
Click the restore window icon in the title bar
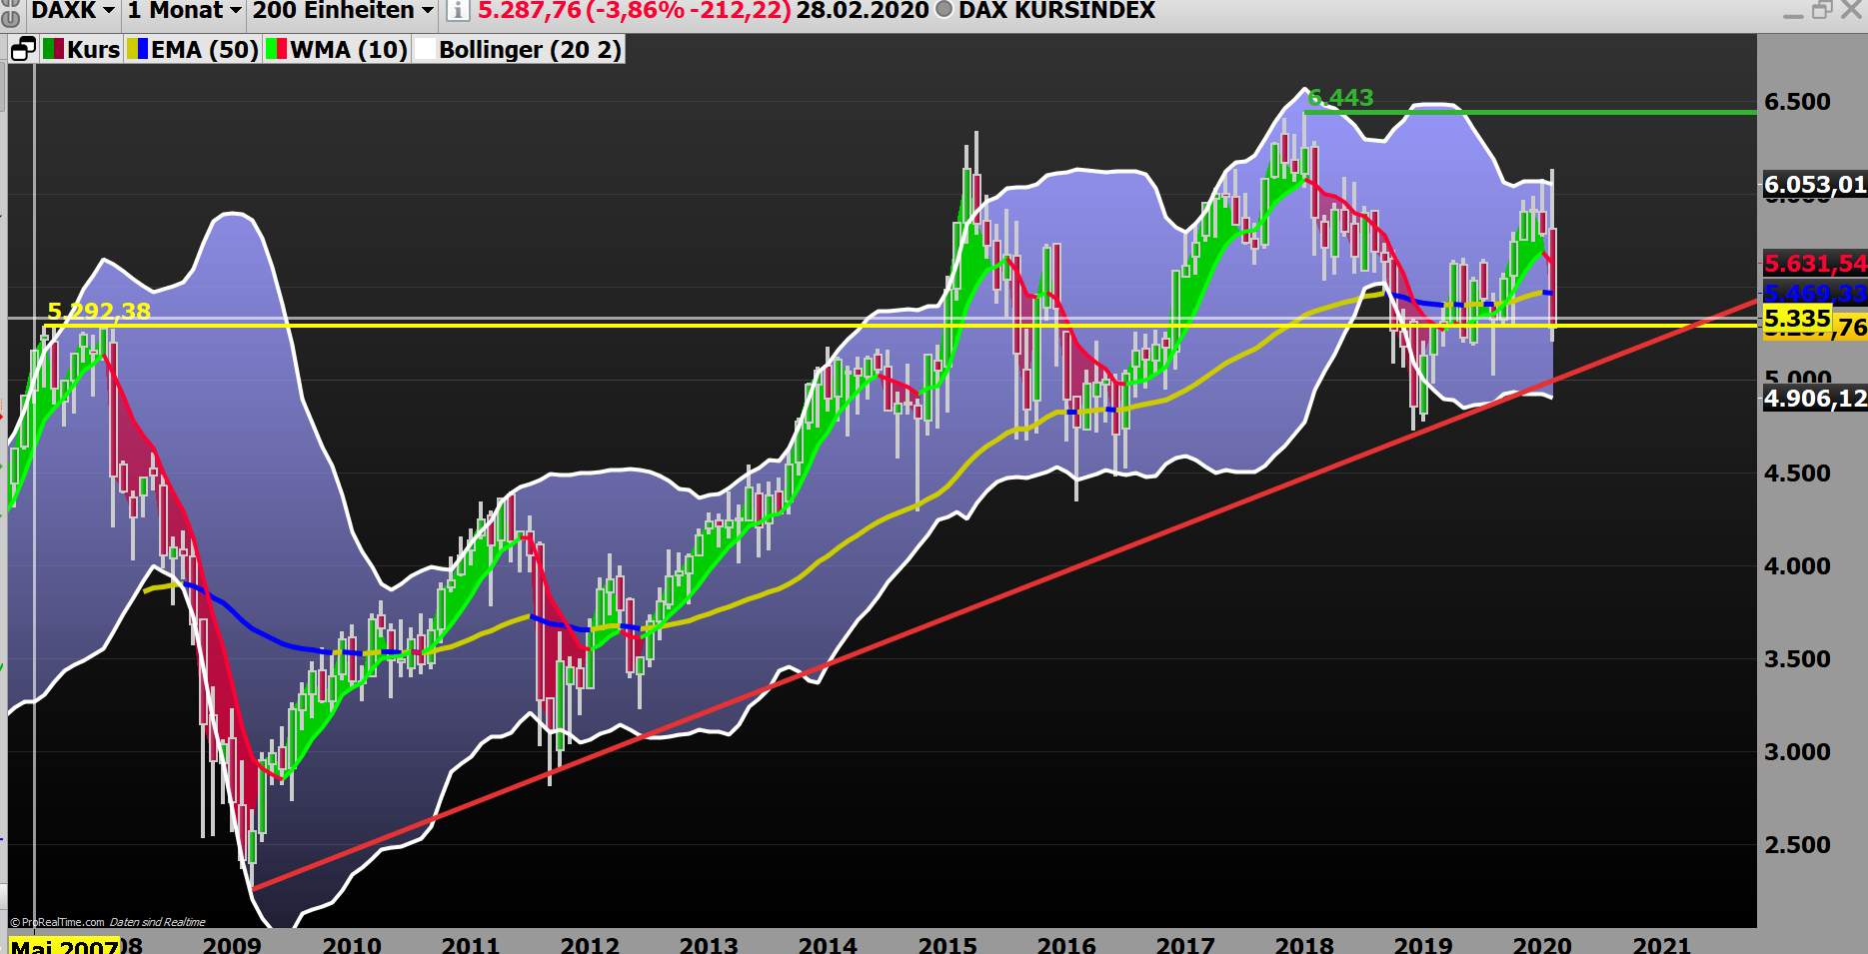point(1821,11)
